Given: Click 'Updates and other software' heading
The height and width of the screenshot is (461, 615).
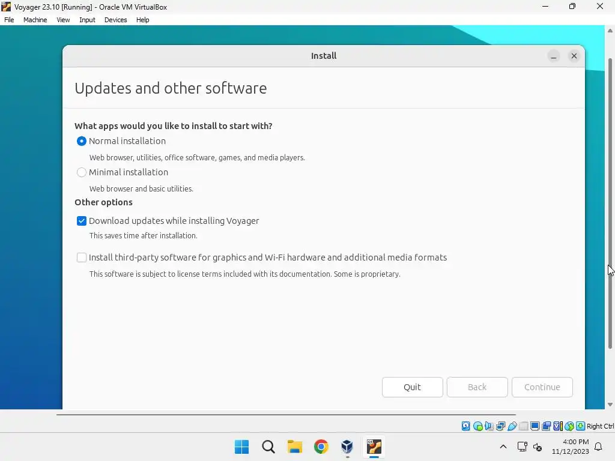Looking at the screenshot, I should coord(171,89).
